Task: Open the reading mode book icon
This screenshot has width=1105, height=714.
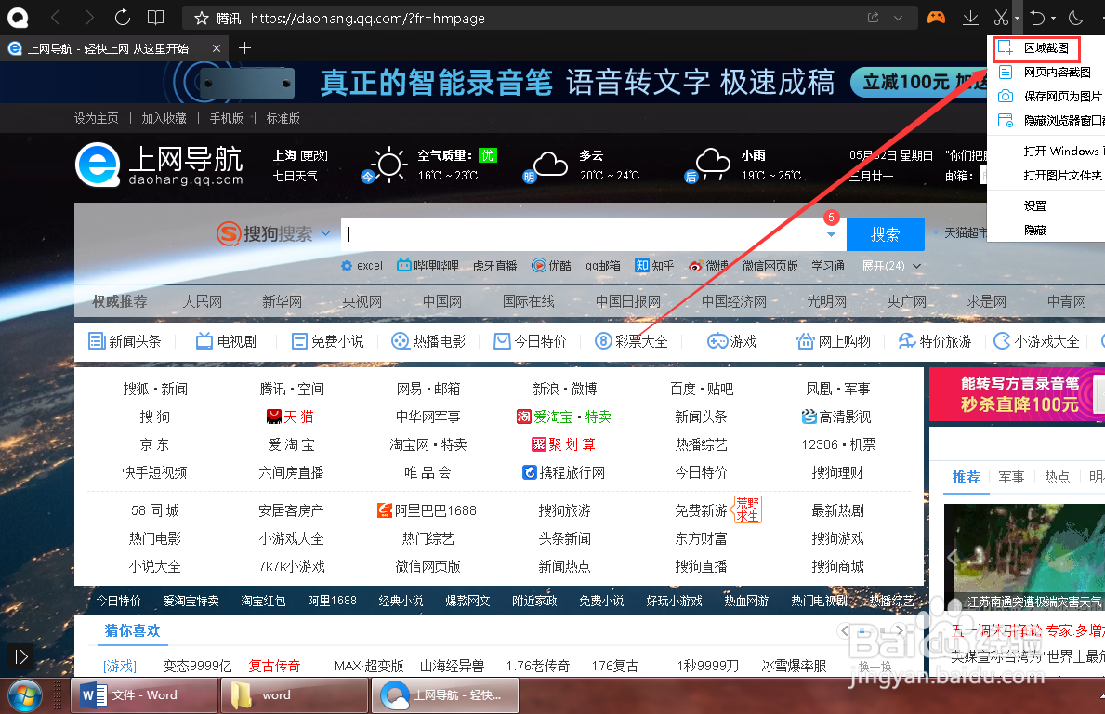Action: (156, 18)
